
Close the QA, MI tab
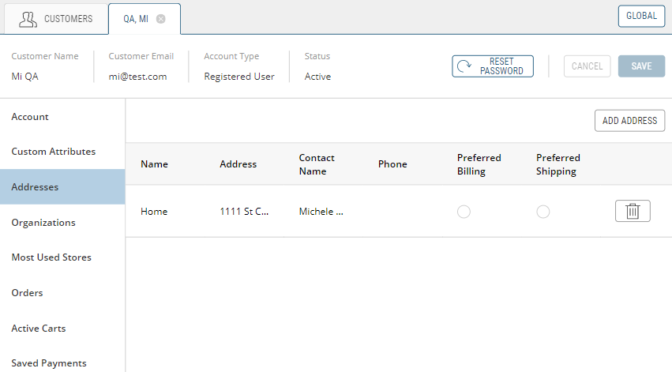point(161,19)
